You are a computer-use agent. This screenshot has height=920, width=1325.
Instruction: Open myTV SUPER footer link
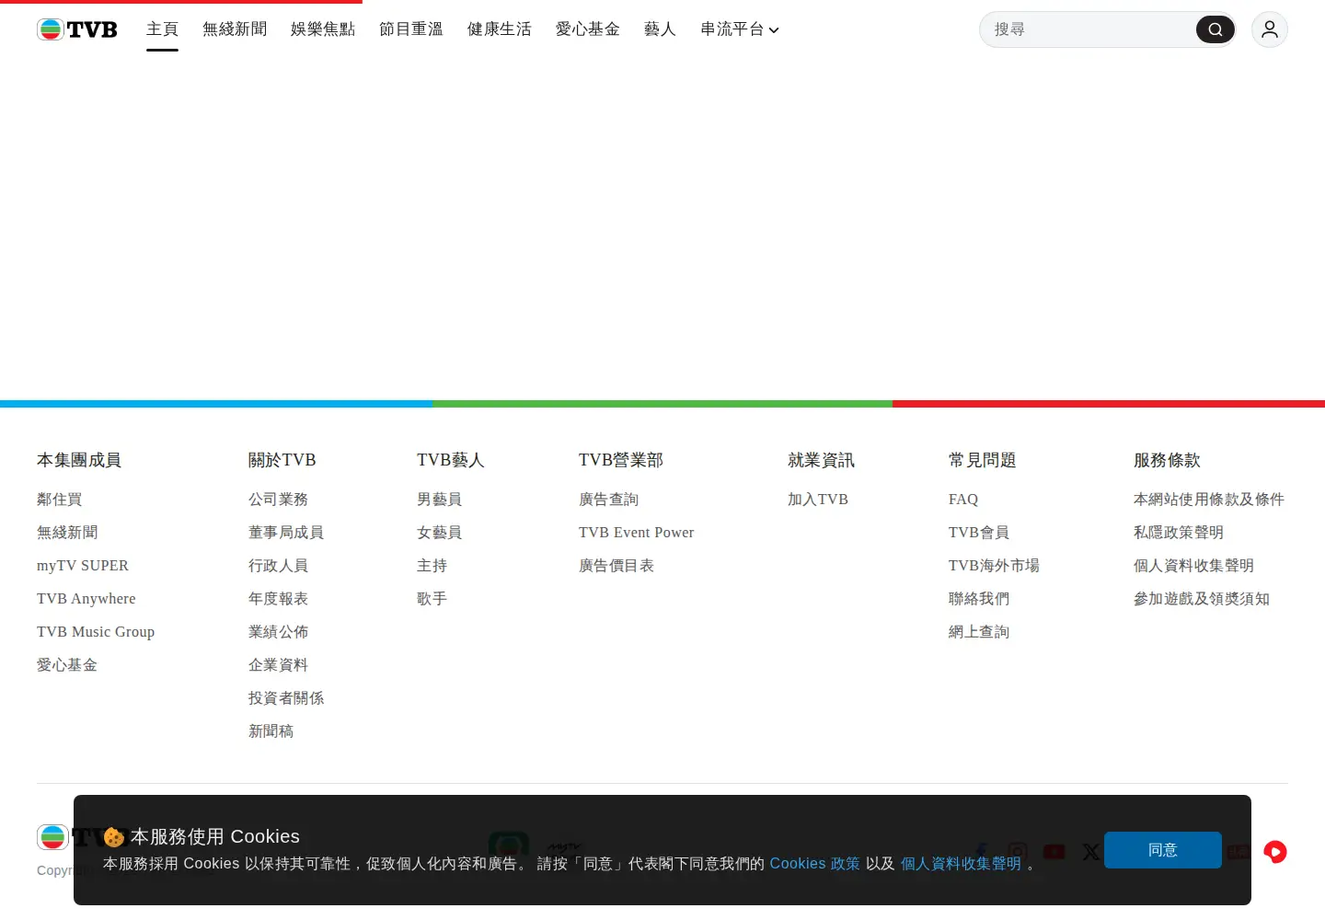point(83,566)
